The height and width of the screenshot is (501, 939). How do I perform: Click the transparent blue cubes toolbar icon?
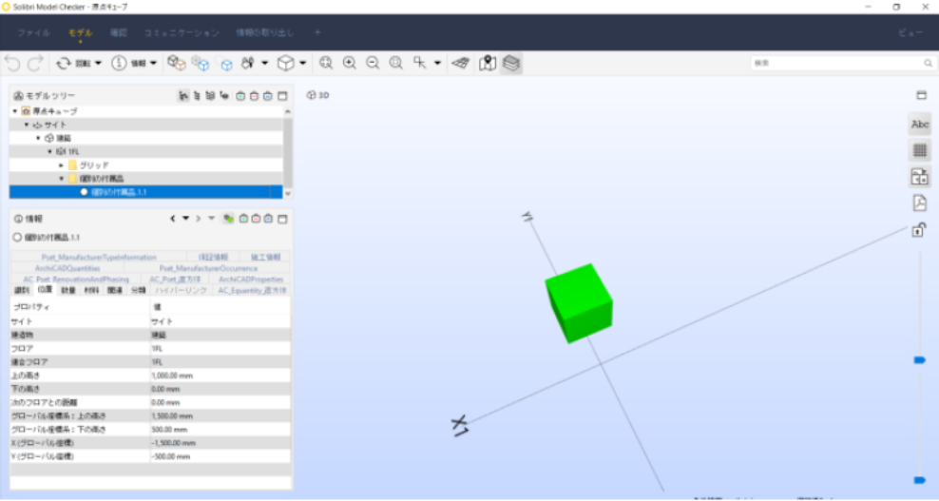pyautogui.click(x=200, y=63)
